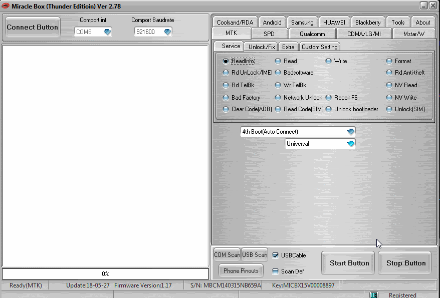Switch to the Blackberry tab
Image resolution: width=440 pixels, height=298 pixels.
(x=368, y=22)
